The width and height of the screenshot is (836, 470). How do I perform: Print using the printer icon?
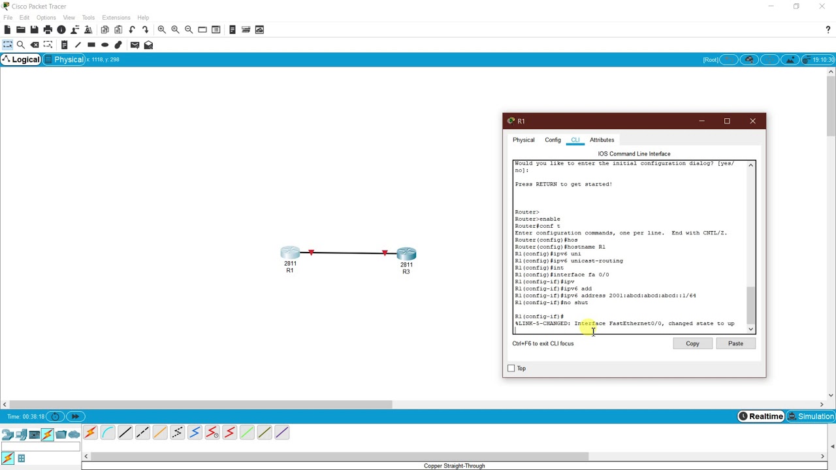(x=48, y=29)
